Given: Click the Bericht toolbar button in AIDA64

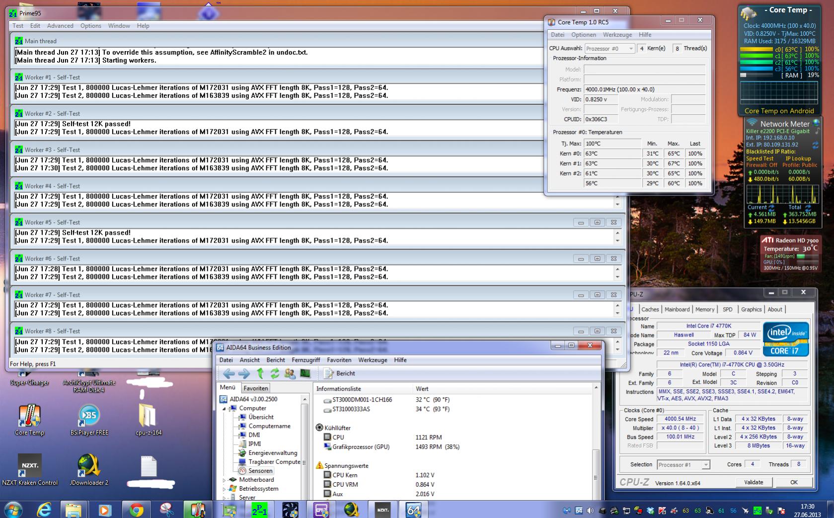Looking at the screenshot, I should tap(340, 373).
